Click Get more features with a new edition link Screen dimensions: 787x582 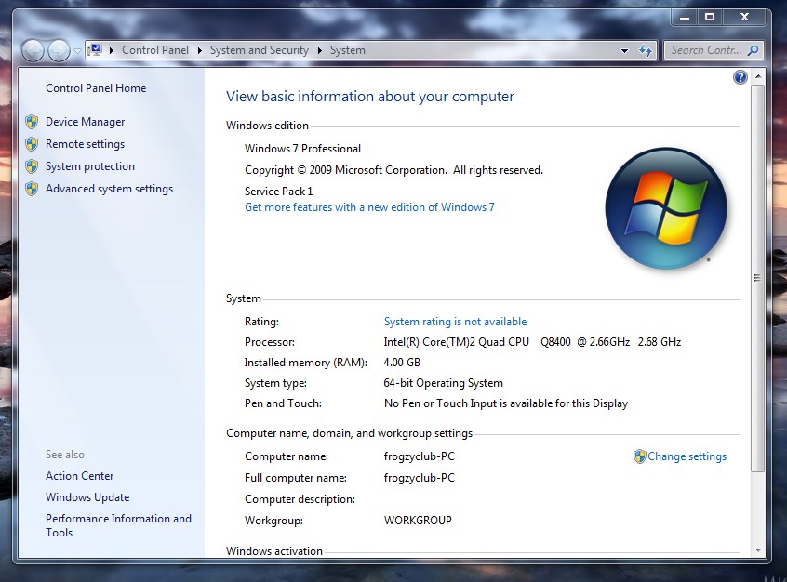(369, 207)
